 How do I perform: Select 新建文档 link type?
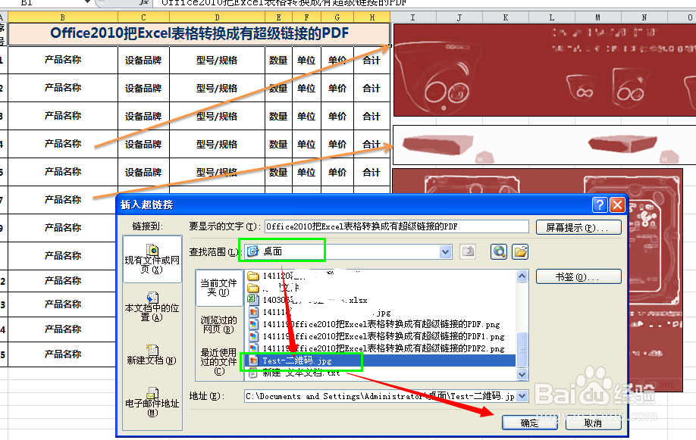point(152,355)
